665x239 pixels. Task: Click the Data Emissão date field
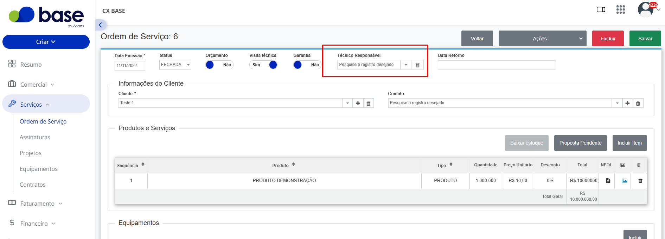tap(130, 66)
